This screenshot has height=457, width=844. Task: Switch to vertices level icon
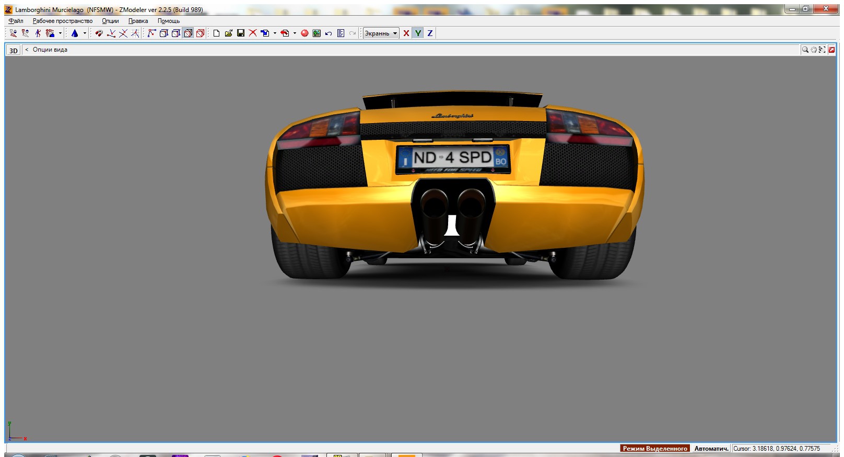click(111, 33)
